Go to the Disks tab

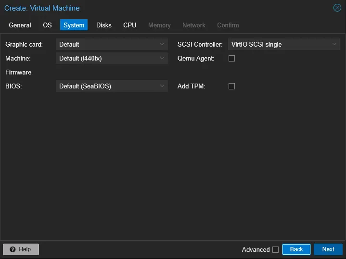[103, 25]
